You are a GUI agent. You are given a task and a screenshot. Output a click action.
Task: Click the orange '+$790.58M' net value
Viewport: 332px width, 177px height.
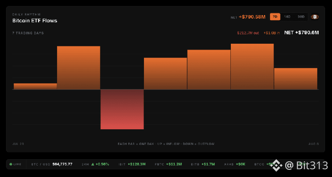(252, 17)
